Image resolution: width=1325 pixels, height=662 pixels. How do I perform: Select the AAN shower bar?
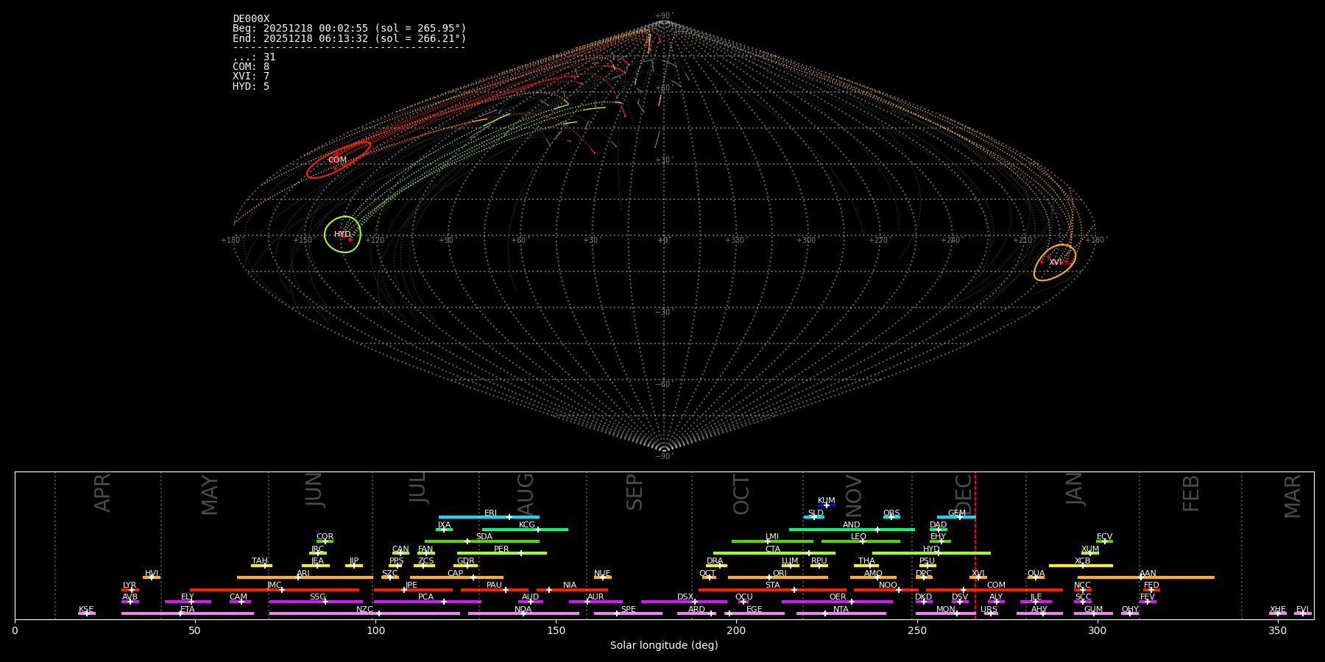point(1145,577)
